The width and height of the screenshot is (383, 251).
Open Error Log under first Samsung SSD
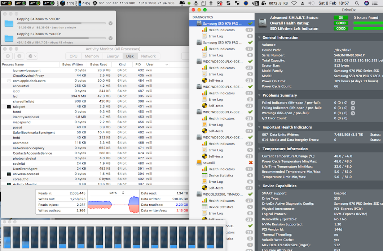pos(216,36)
